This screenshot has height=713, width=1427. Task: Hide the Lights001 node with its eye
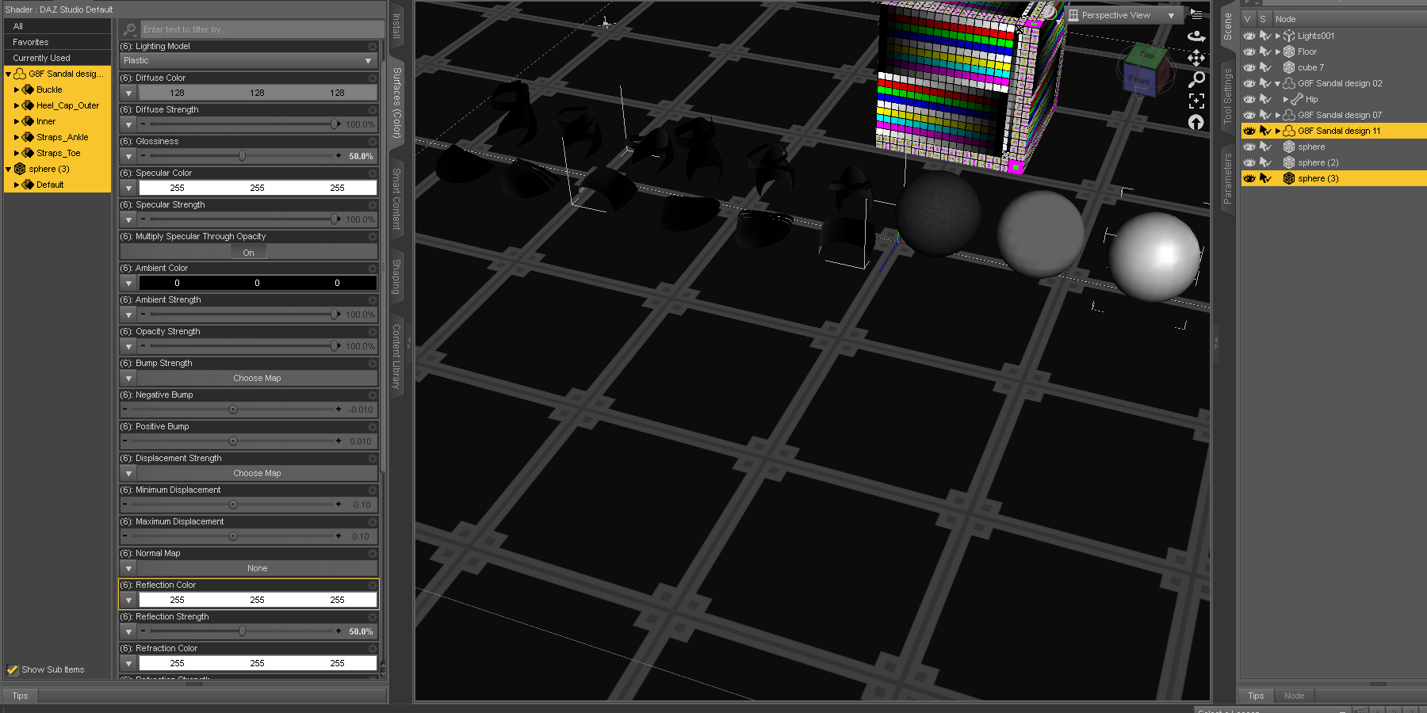point(1249,36)
